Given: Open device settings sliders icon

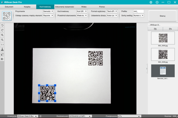Looking at the screenshot, I should coord(41,116).
